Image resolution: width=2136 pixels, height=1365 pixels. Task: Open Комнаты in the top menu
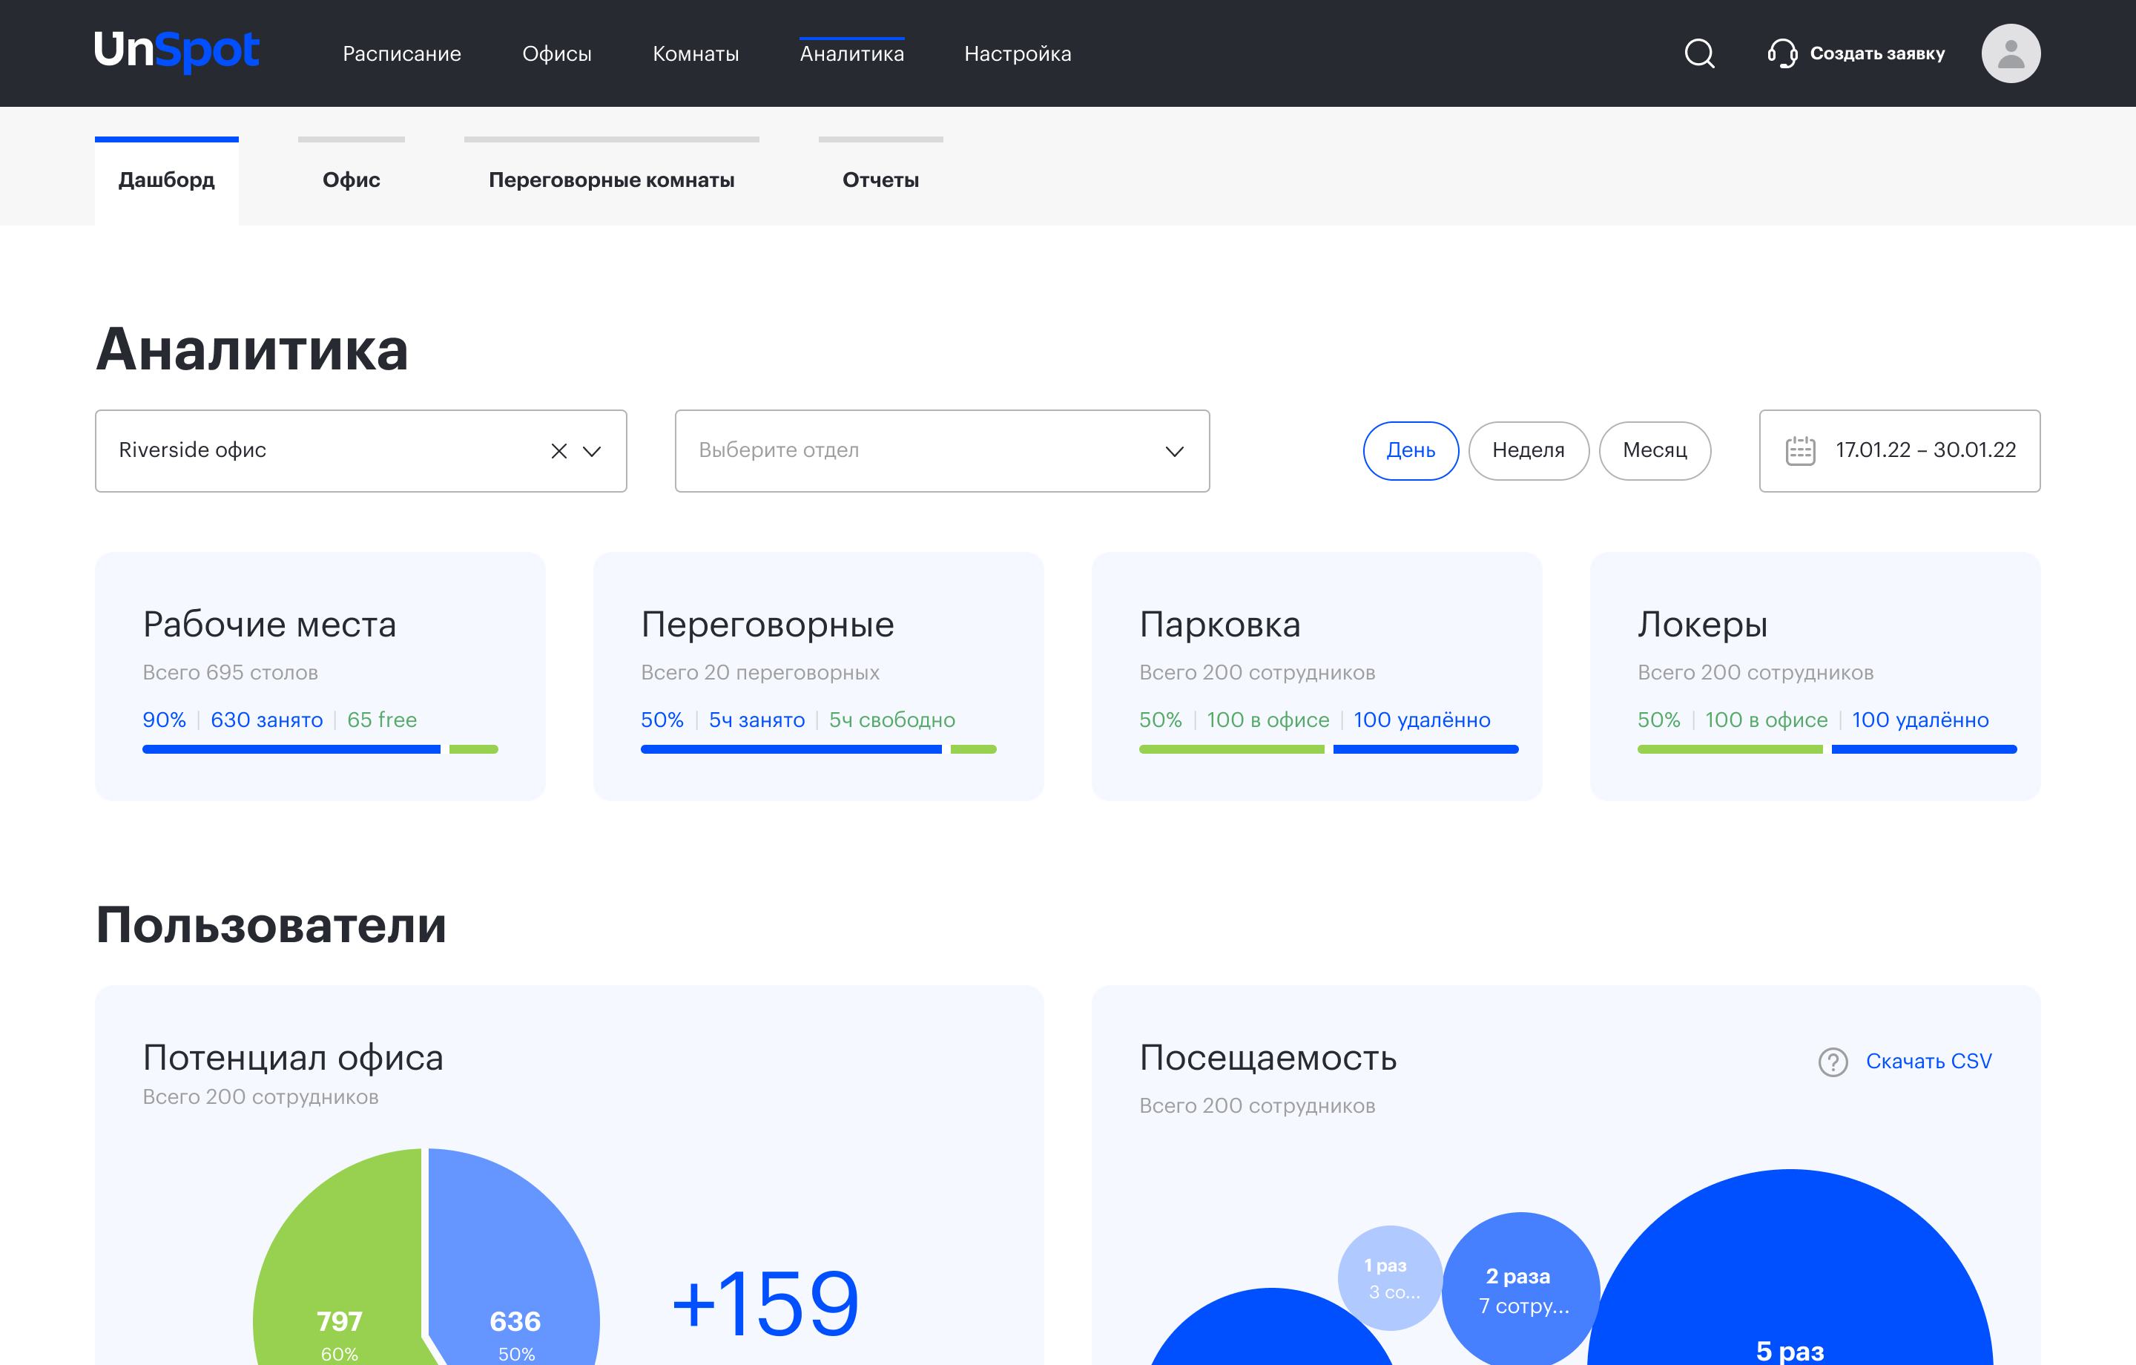(x=696, y=54)
